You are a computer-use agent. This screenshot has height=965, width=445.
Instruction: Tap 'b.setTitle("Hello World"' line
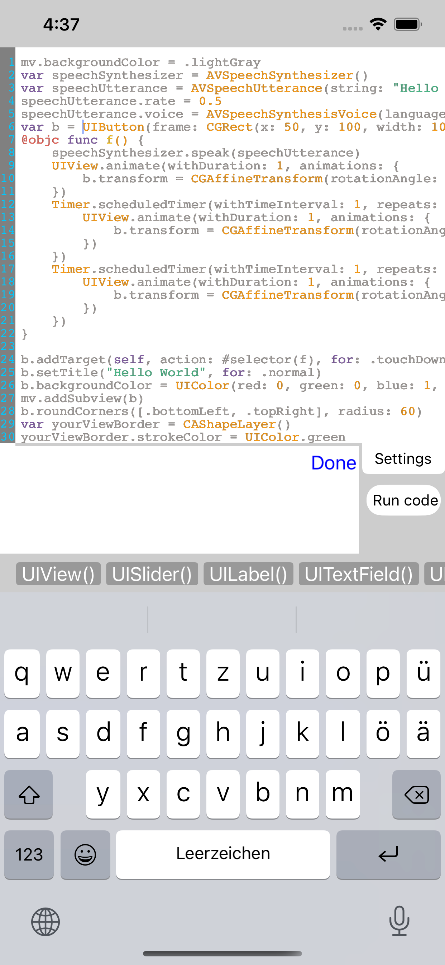[171, 373]
